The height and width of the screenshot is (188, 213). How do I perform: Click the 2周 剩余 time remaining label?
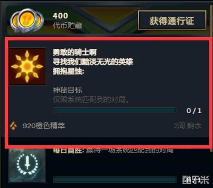(x=187, y=126)
